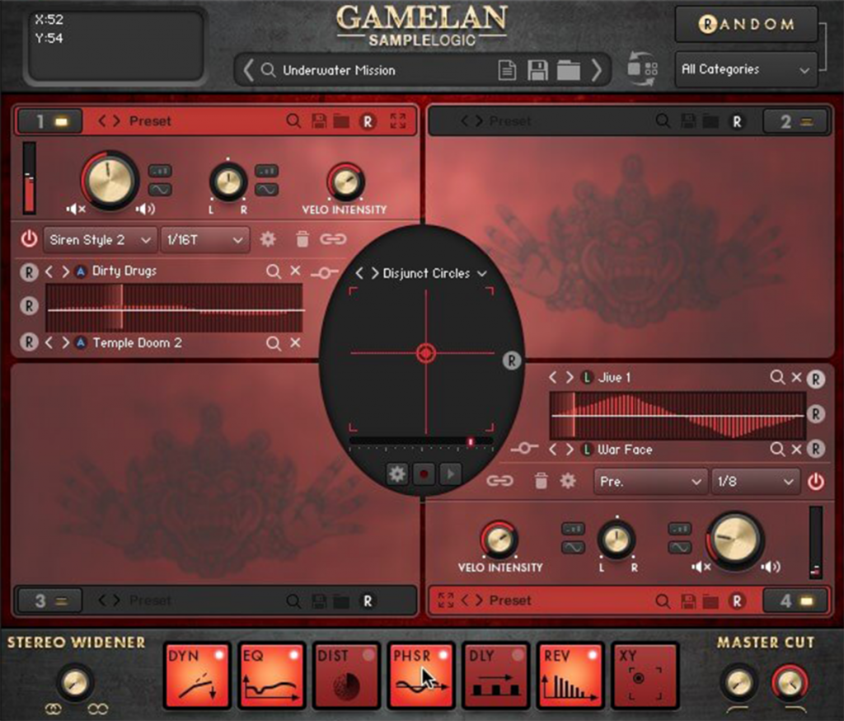Viewport: 844px width, 721px height.
Task: Click the REV reverb effect icon
Action: click(570, 676)
